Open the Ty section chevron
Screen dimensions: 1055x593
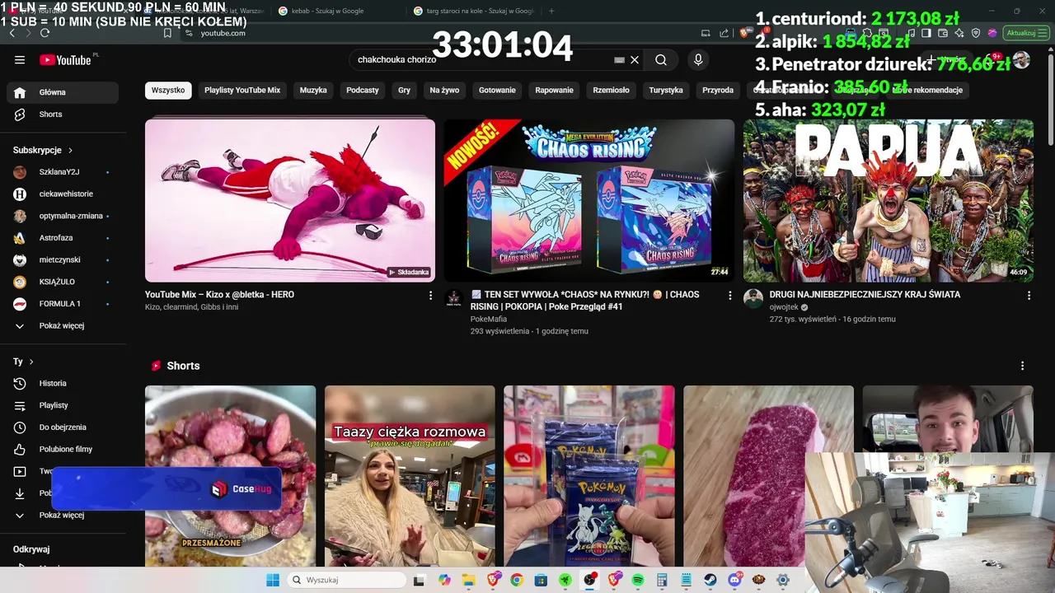31,362
